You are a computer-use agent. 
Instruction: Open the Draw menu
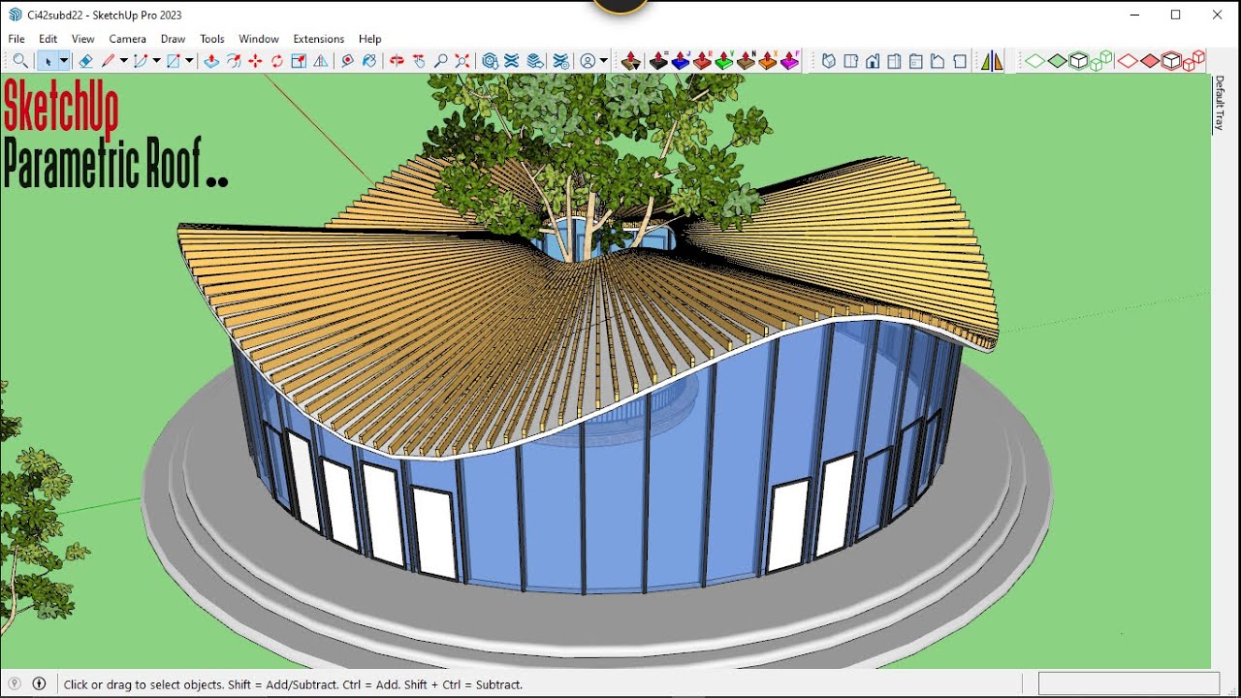tap(173, 39)
